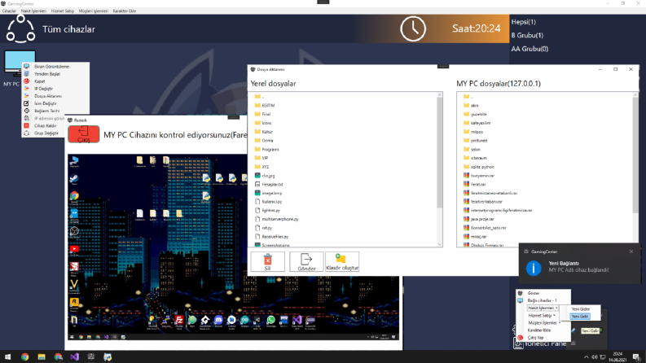Expand Müşteri İşlemleri dropdown in tray menu
646x363 pixels.
tap(544, 322)
